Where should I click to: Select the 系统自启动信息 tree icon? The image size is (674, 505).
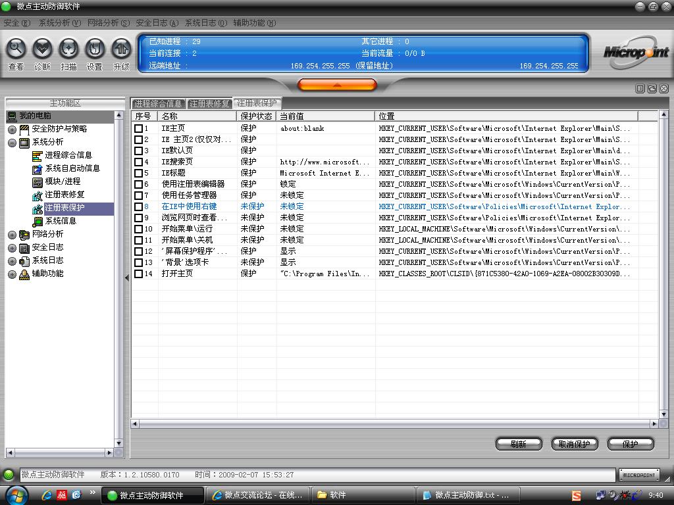point(38,169)
